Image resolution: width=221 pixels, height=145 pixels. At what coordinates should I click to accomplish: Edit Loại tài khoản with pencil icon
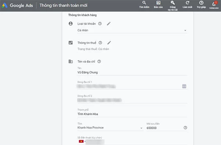coord(109,24)
